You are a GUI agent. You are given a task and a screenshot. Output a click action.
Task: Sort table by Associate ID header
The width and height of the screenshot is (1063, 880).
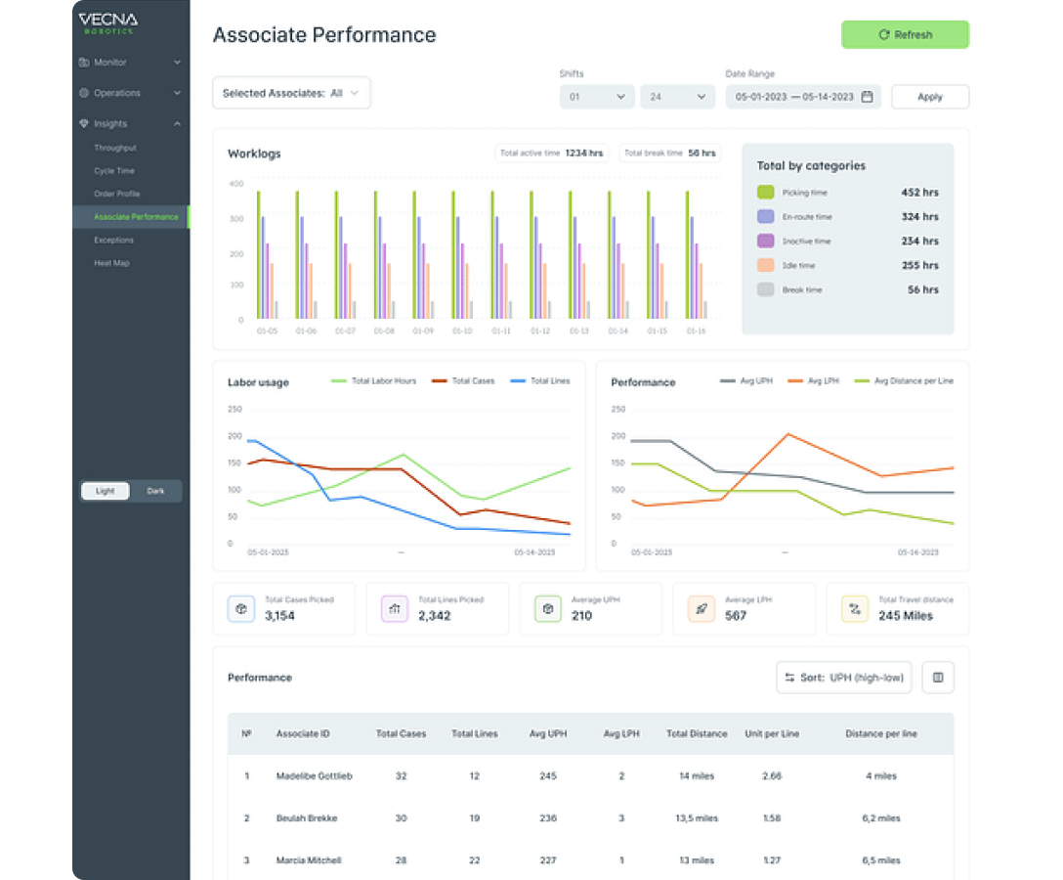coord(303,734)
